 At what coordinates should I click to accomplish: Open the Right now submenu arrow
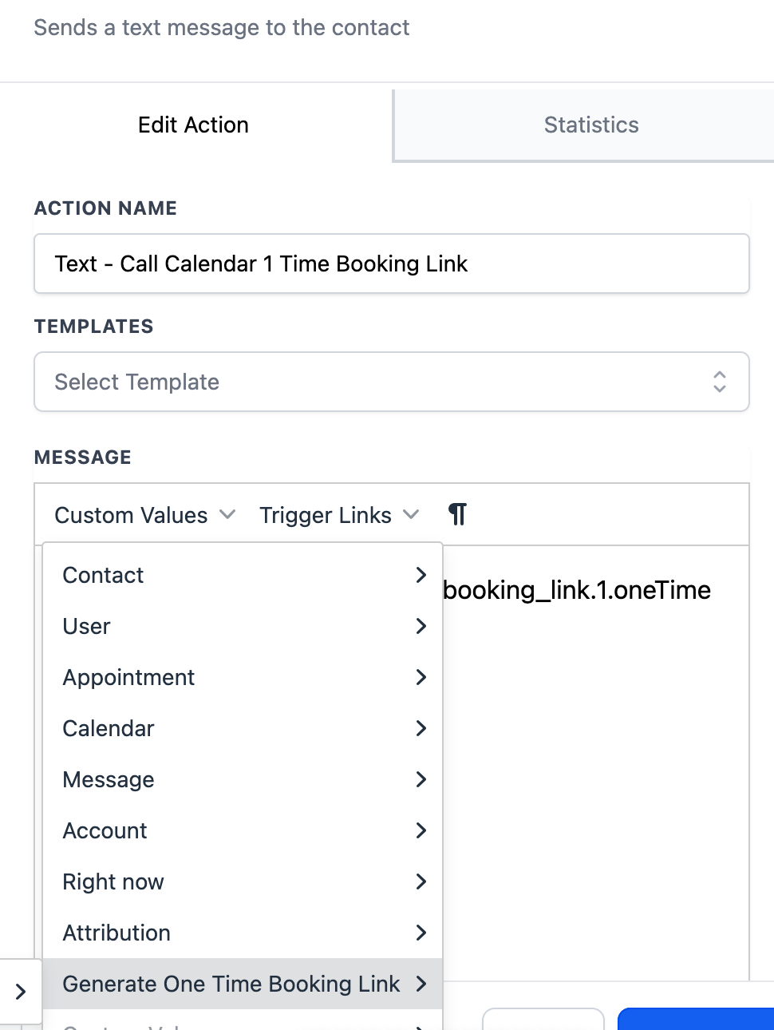coord(421,881)
